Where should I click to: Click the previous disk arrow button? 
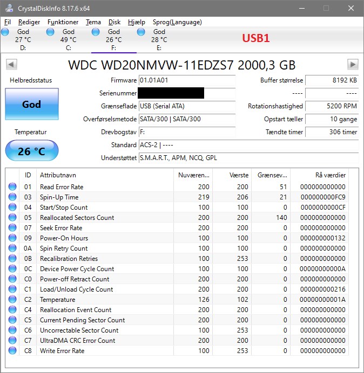coord(11,64)
